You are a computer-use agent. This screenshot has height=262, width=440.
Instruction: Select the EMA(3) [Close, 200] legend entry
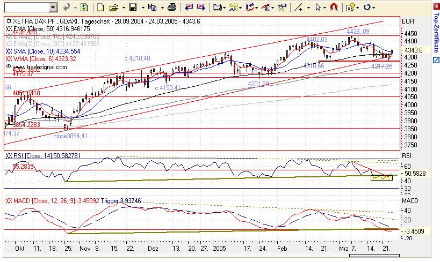tap(53, 44)
